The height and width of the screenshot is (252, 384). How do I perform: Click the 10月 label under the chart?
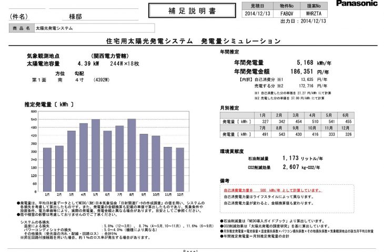156,195
